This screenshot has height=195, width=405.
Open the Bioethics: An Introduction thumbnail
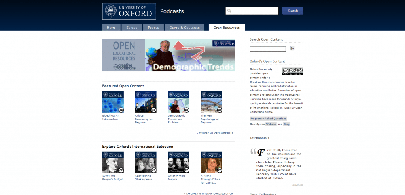(113, 102)
